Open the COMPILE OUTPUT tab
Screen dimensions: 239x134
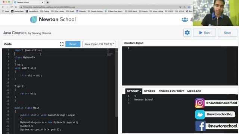tap(171, 91)
